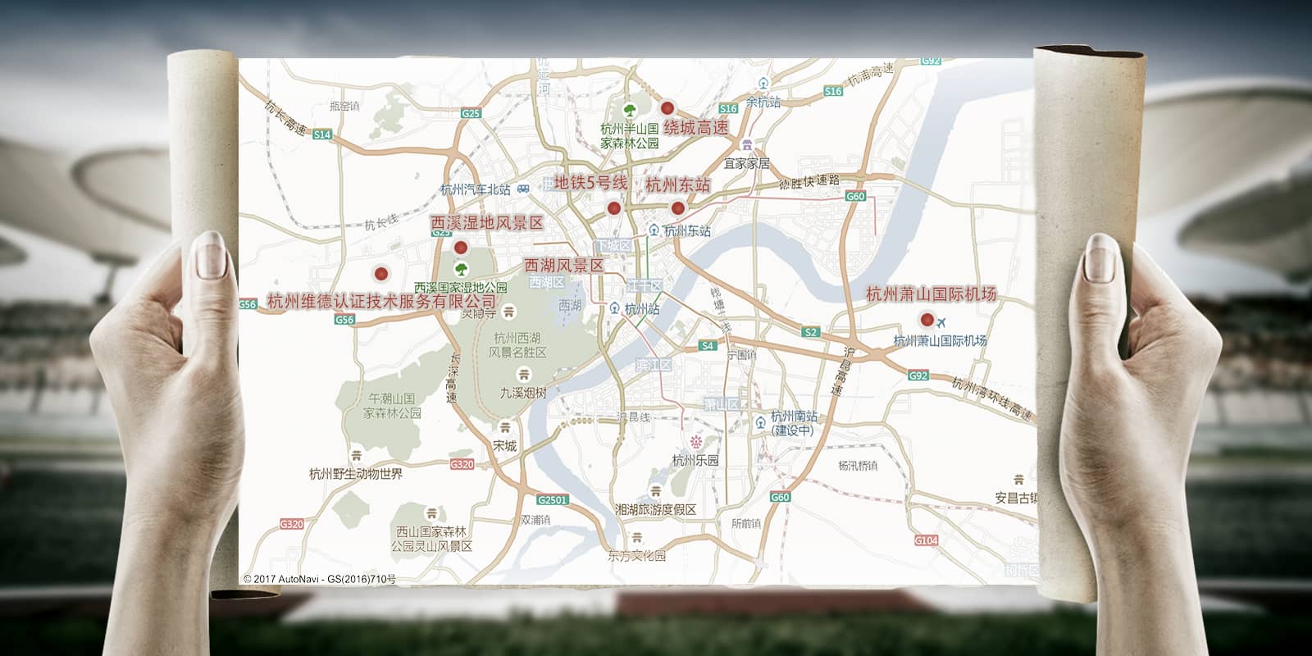The width and height of the screenshot is (1312, 656).
Task: Click the red 西湖风景区 label
Action: 563,266
